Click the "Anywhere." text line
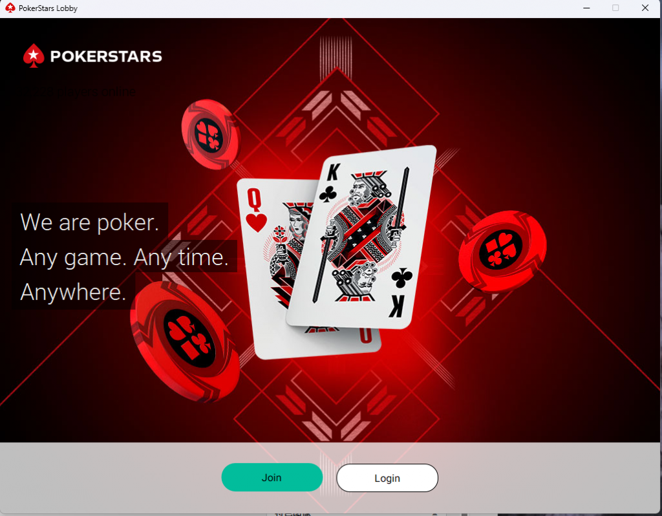 point(73,292)
